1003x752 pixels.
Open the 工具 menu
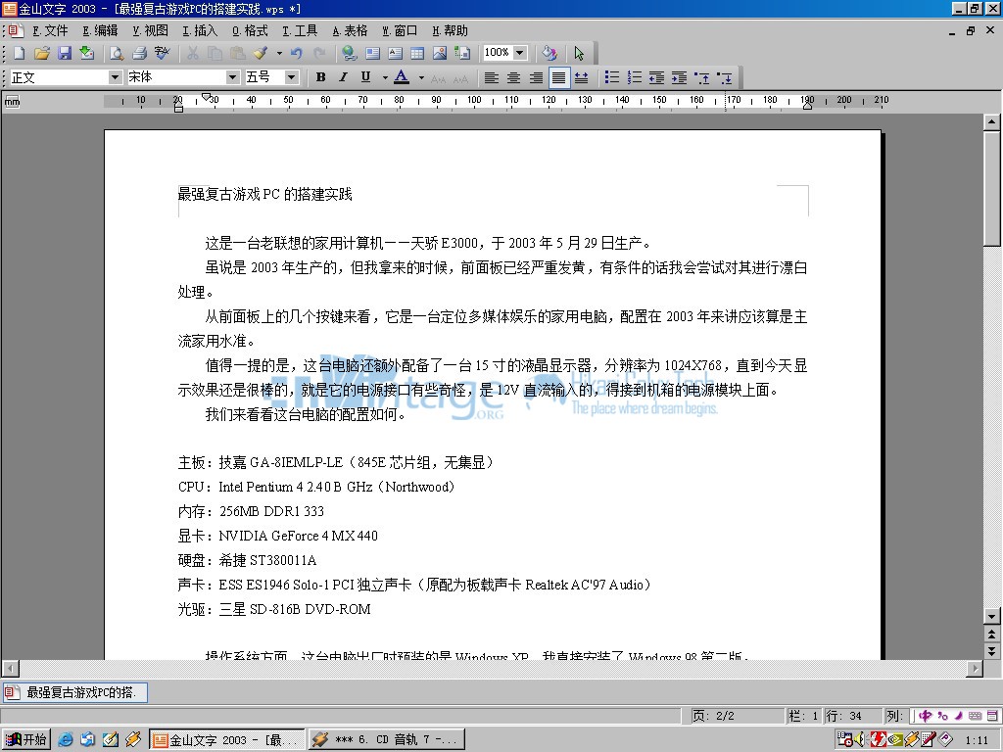(x=300, y=30)
